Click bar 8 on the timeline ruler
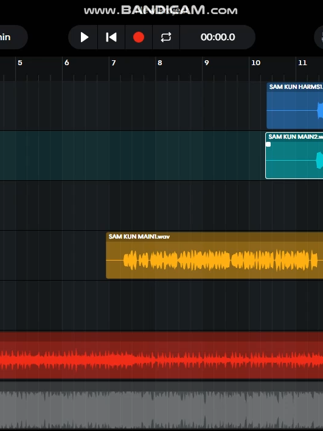The image size is (323, 431). coord(160,63)
